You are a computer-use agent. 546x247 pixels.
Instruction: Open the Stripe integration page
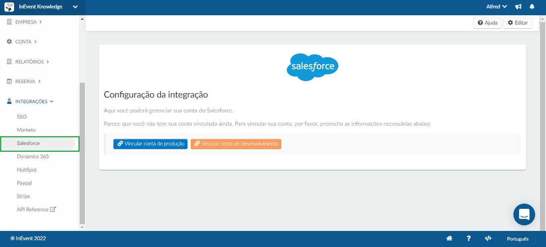(23, 196)
